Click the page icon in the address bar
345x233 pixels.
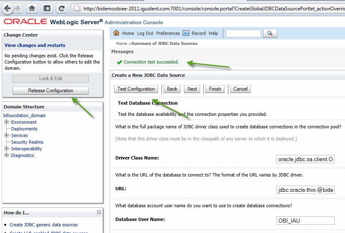[x=76, y=9]
